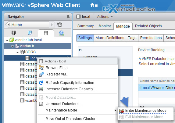Collapse the settings side panel double-arrow
The width and height of the screenshot is (175, 123).
tap(80, 50)
